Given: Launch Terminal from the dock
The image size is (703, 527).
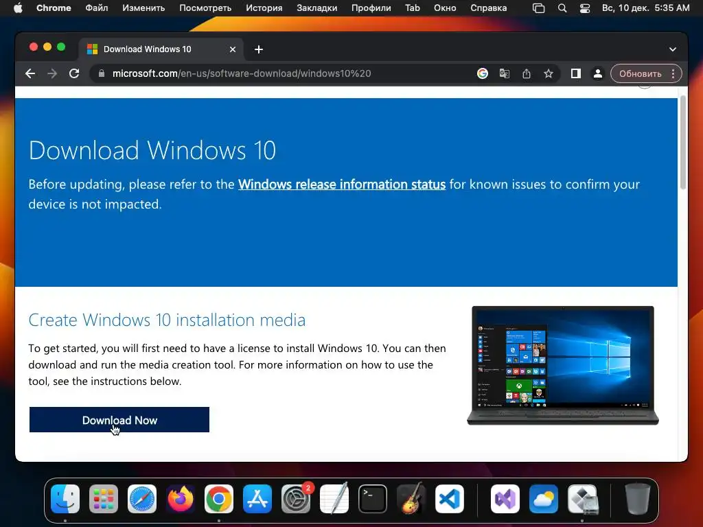Looking at the screenshot, I should pyautogui.click(x=373, y=499).
